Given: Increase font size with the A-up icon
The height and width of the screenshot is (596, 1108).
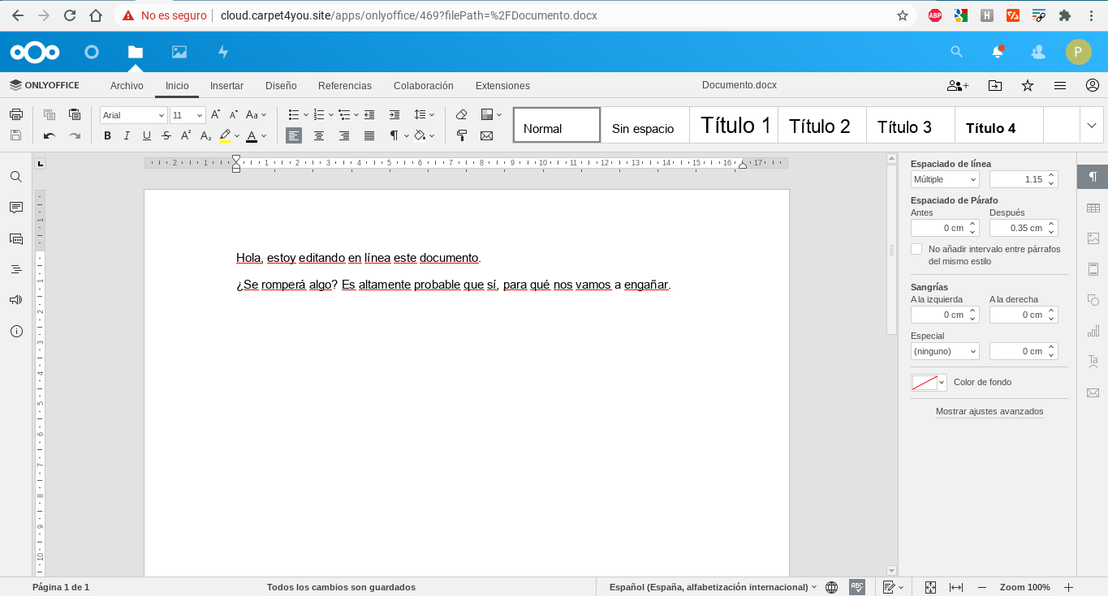Looking at the screenshot, I should [x=215, y=114].
